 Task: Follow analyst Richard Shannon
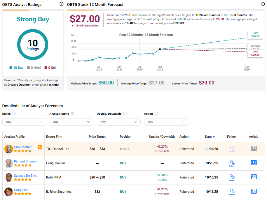[x=232, y=163]
